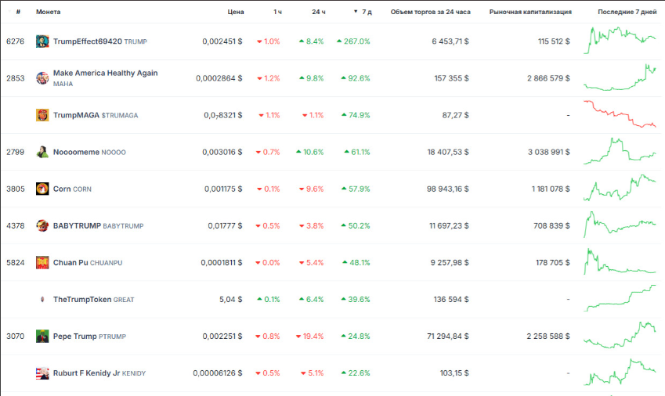View the Ruburt F Kenidy Jr sparkline
665x396 pixels.
620,372
